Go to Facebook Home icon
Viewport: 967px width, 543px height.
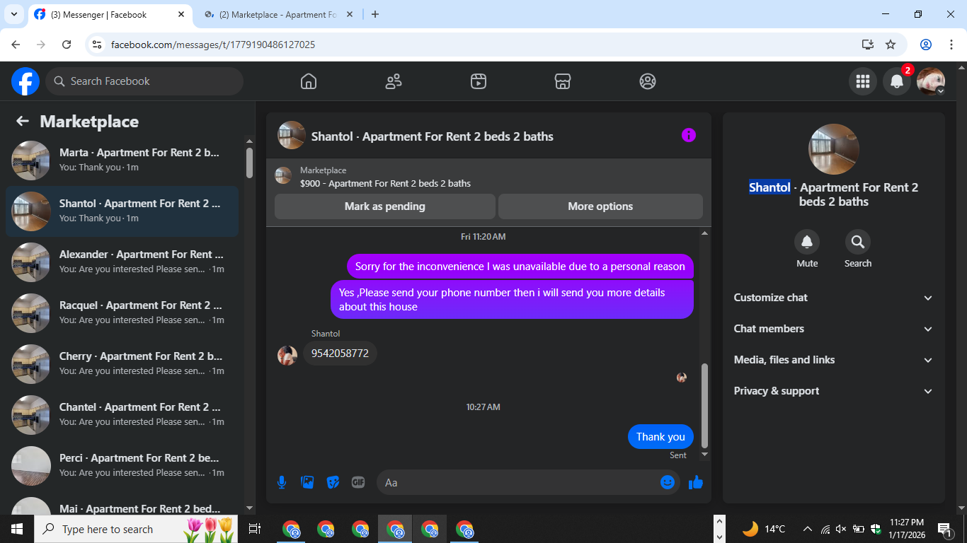[x=309, y=81]
